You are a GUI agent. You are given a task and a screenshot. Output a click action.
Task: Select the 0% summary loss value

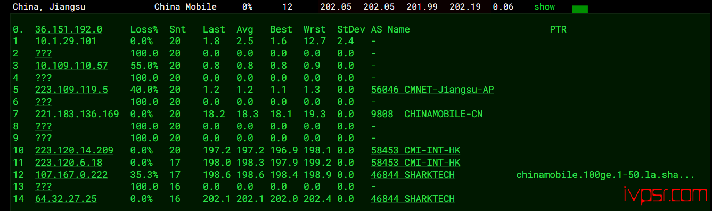tap(248, 7)
